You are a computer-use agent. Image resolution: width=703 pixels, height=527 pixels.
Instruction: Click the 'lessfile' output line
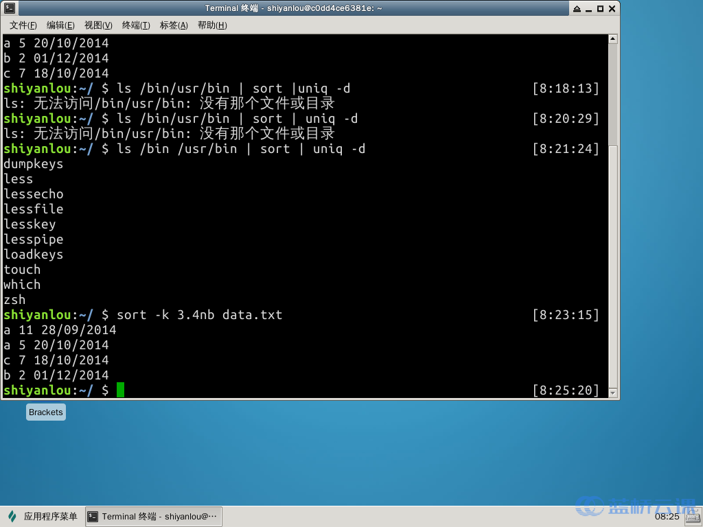tap(33, 209)
